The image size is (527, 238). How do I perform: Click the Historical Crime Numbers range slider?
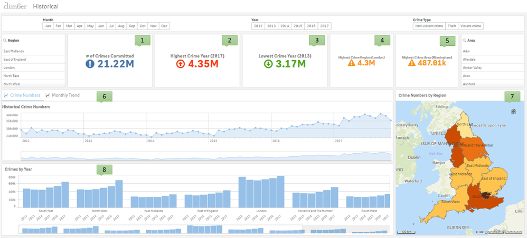click(x=206, y=156)
